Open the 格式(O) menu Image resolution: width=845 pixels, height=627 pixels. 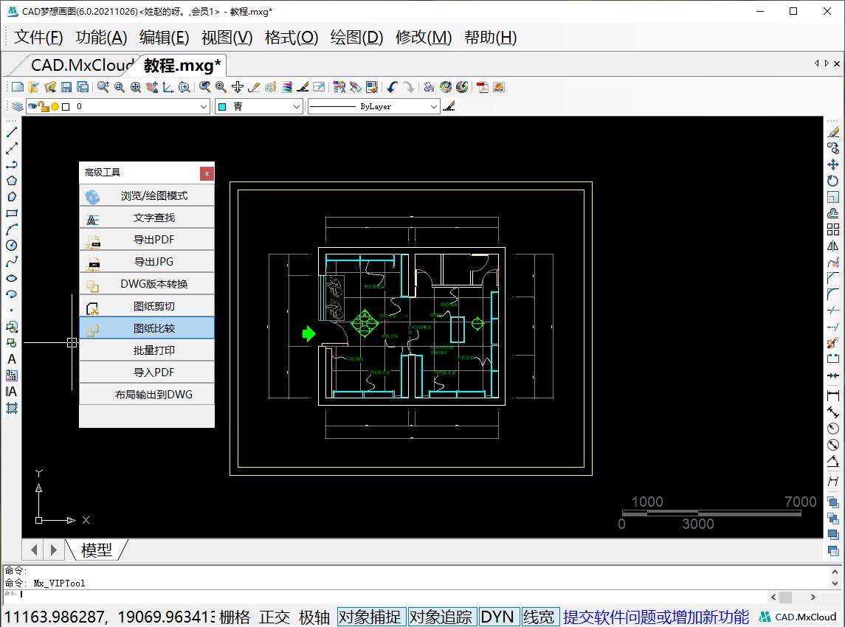coord(291,38)
